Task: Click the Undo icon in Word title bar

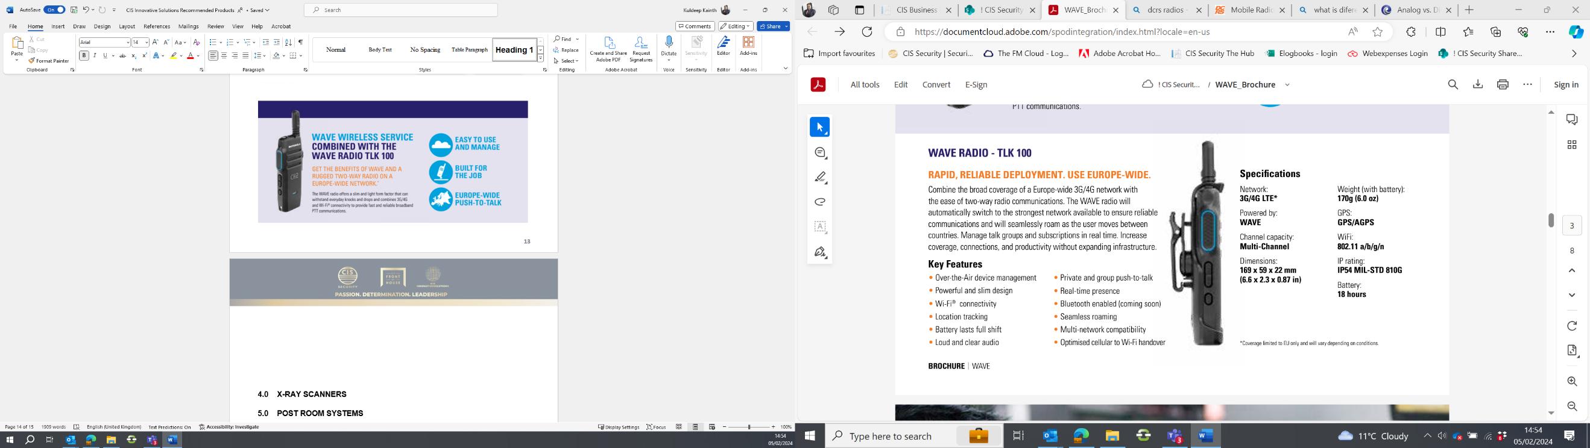Action: point(86,10)
